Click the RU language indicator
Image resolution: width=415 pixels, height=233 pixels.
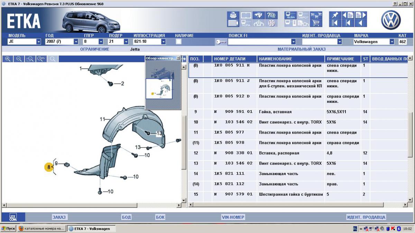click(x=355, y=229)
